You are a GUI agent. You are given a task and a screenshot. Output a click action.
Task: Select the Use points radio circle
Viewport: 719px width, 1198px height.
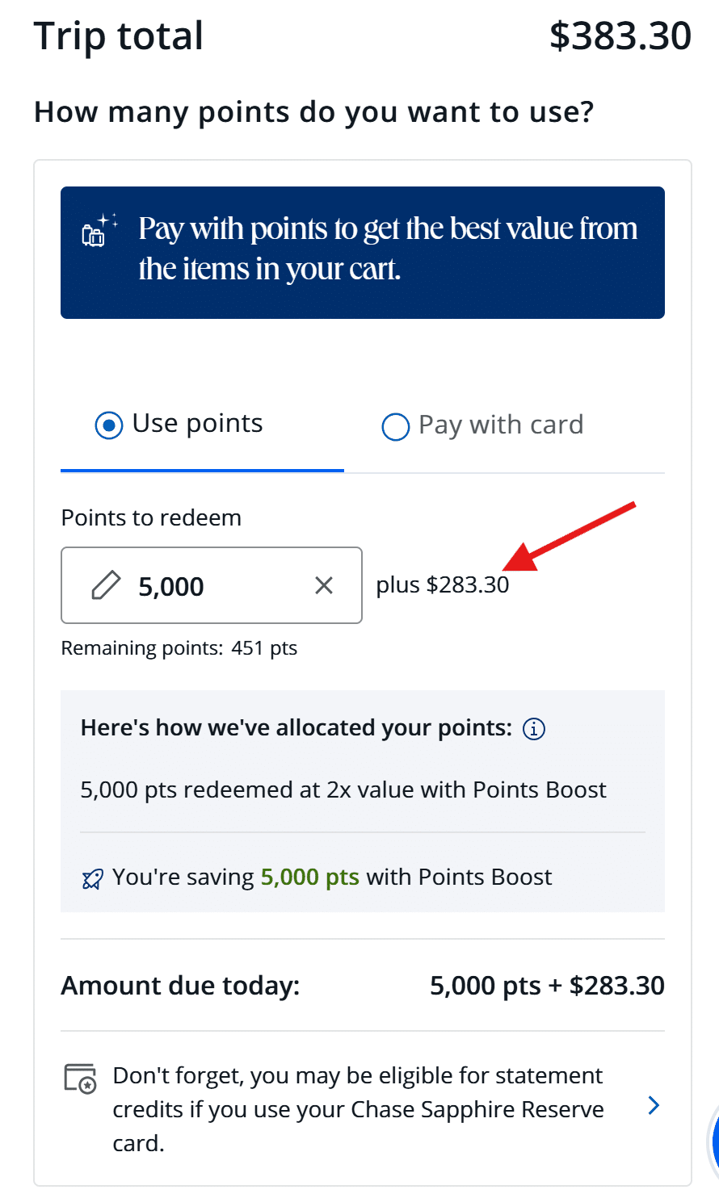click(x=109, y=425)
